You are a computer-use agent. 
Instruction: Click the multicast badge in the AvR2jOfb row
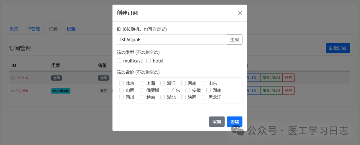61,91
